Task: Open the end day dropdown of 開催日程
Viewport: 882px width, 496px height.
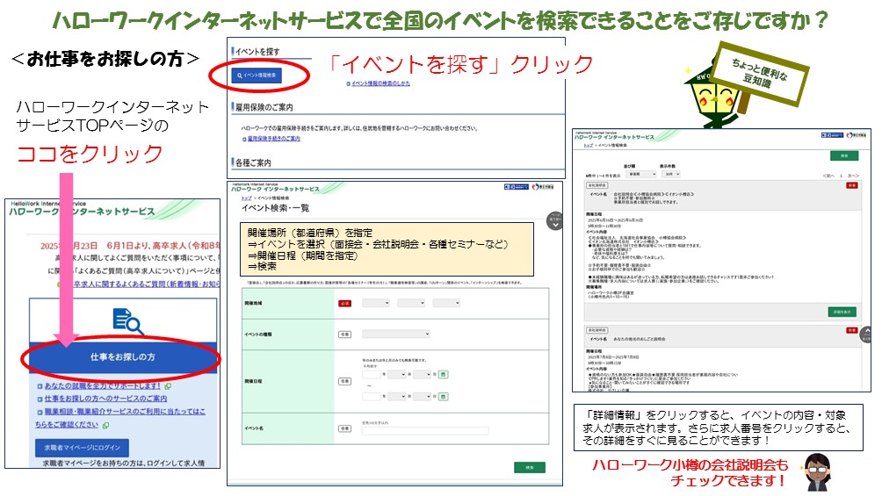Action: pyautogui.click(x=422, y=397)
